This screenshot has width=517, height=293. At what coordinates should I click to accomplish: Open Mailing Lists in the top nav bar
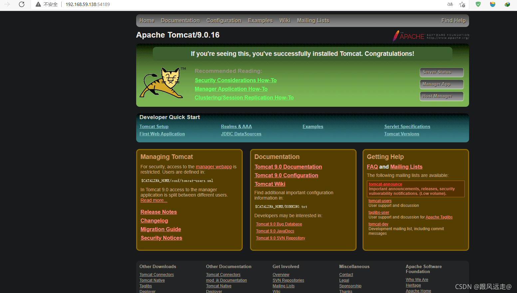click(313, 21)
